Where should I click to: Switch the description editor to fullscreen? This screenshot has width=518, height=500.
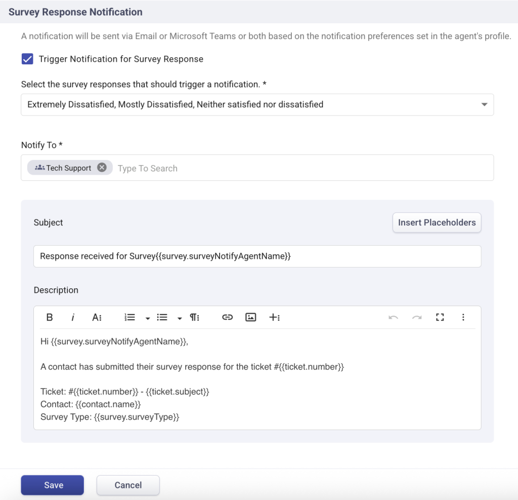pyautogui.click(x=440, y=317)
